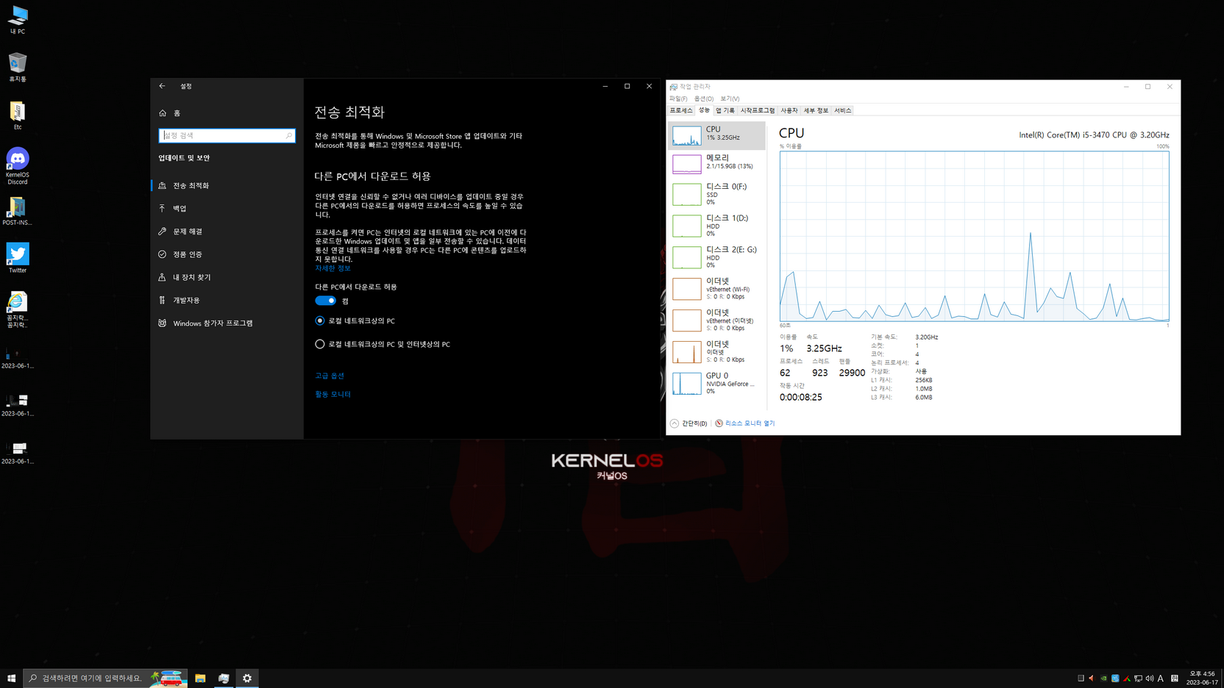Select 디스크 0(F:) SSD in Task Manager
The width and height of the screenshot is (1224, 688).
[716, 194]
